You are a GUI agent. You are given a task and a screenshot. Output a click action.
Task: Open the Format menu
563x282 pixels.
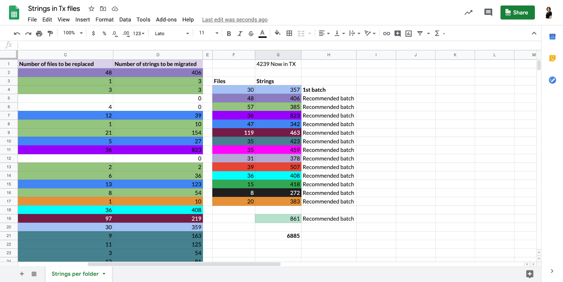(104, 20)
